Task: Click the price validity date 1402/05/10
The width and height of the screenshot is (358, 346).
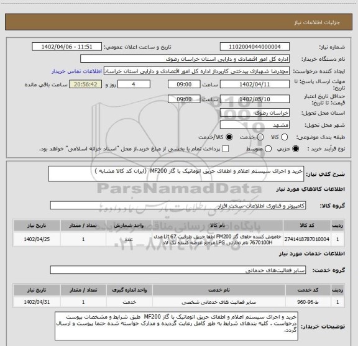Action: 255,99
